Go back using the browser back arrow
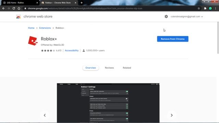This screenshot has width=219, height=123. [x=3, y=8]
